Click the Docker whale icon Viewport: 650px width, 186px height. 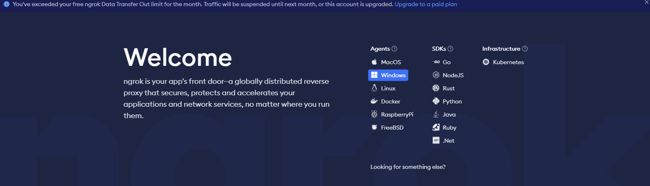374,101
